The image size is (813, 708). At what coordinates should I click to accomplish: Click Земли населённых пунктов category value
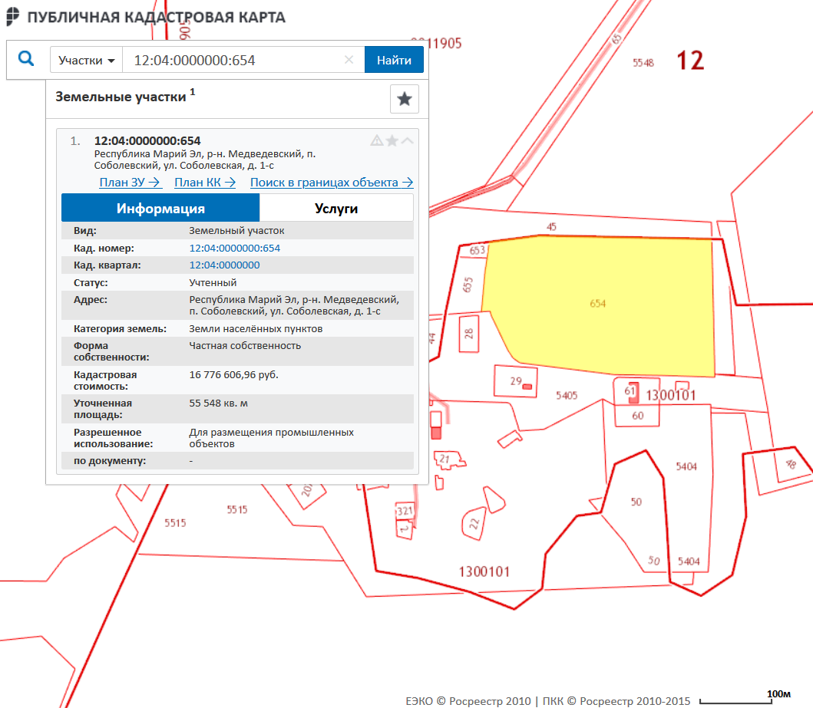256,329
